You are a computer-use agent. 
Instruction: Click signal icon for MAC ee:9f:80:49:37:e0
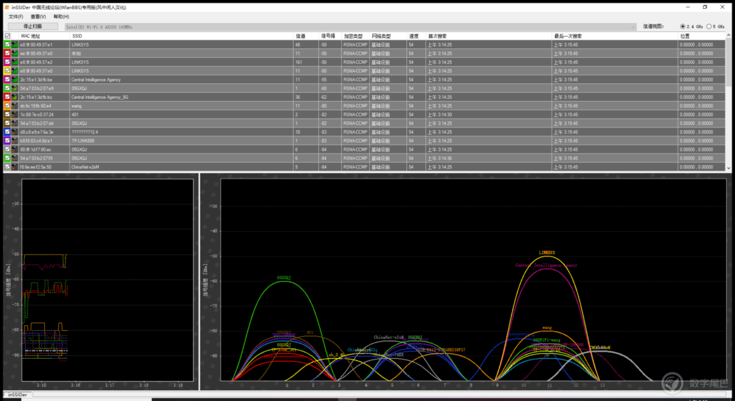tap(14, 53)
